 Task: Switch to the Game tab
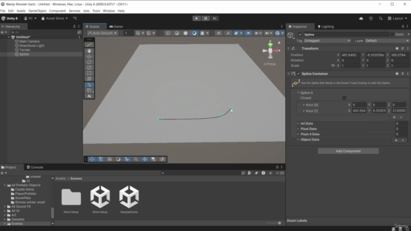tap(116, 26)
